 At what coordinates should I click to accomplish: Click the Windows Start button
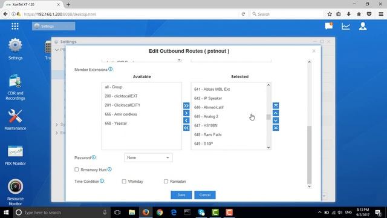click(6, 213)
